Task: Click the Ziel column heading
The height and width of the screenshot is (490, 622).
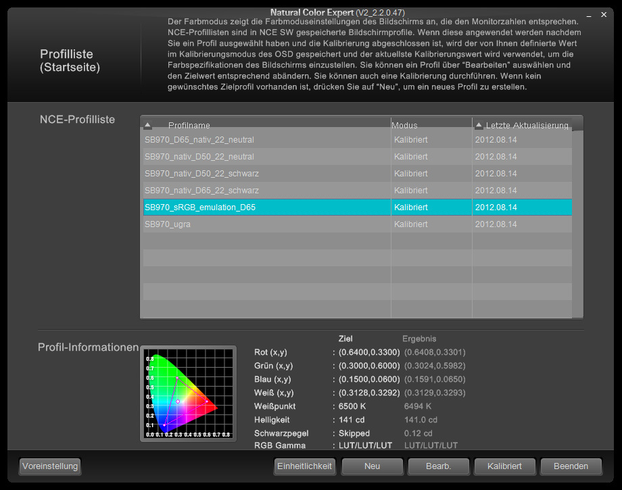Action: click(x=345, y=339)
